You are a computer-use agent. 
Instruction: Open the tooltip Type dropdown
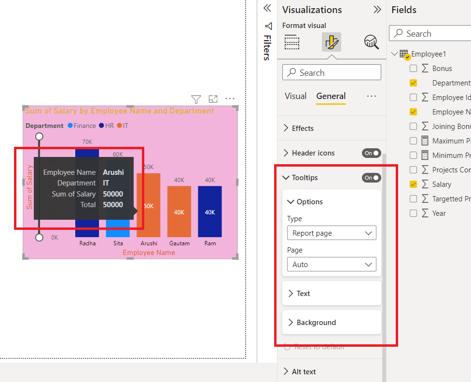click(x=332, y=233)
